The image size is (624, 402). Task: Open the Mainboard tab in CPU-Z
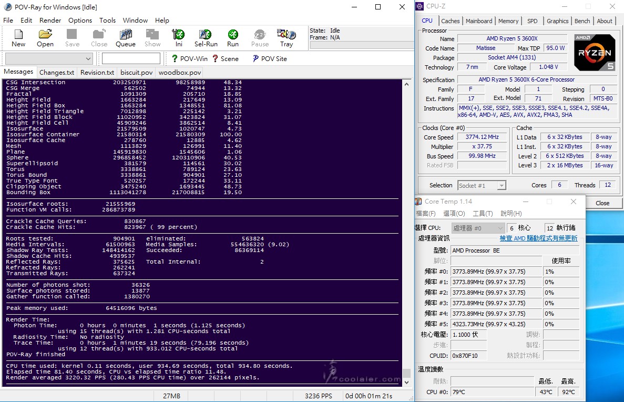tap(479, 21)
